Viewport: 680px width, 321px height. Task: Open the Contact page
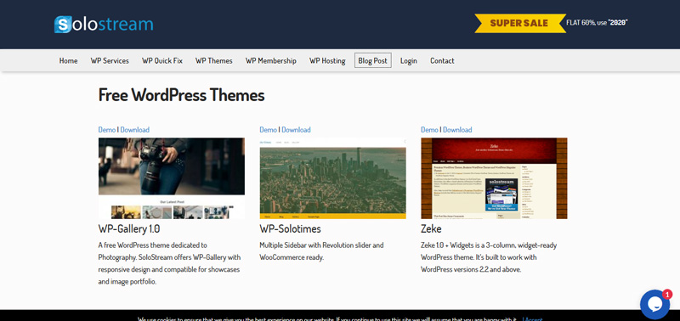click(x=442, y=60)
